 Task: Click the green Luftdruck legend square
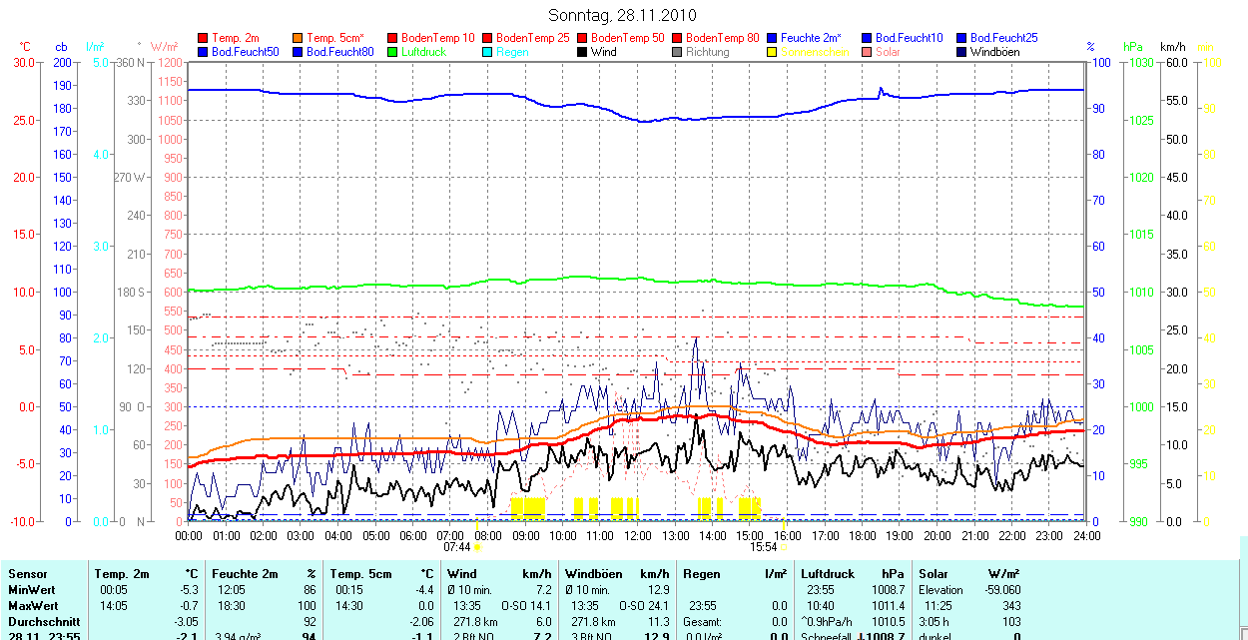(x=393, y=52)
